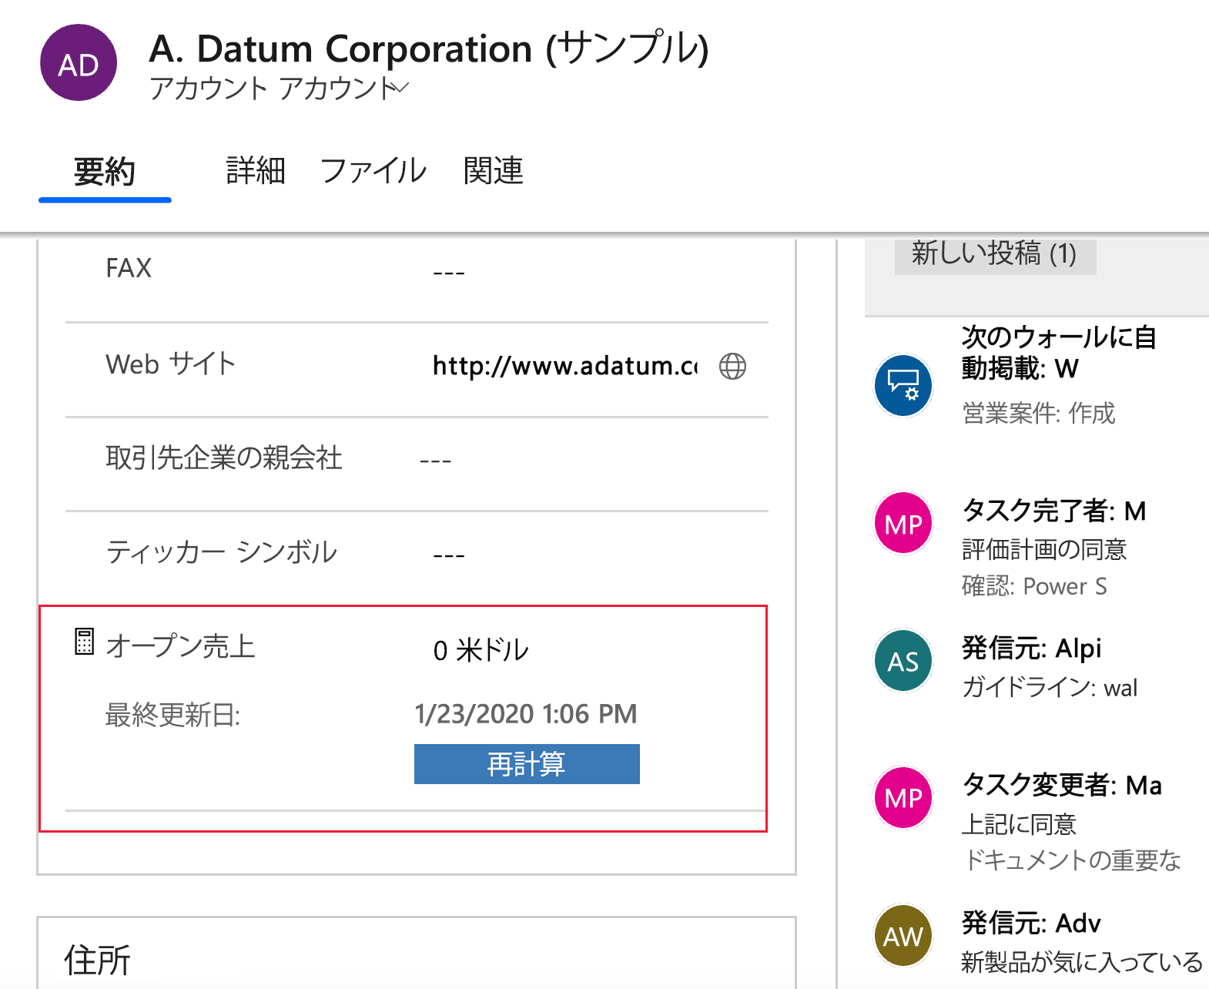Click the 0 米ドル open revenue value
Image resolution: width=1209 pixels, height=989 pixels.
[481, 650]
